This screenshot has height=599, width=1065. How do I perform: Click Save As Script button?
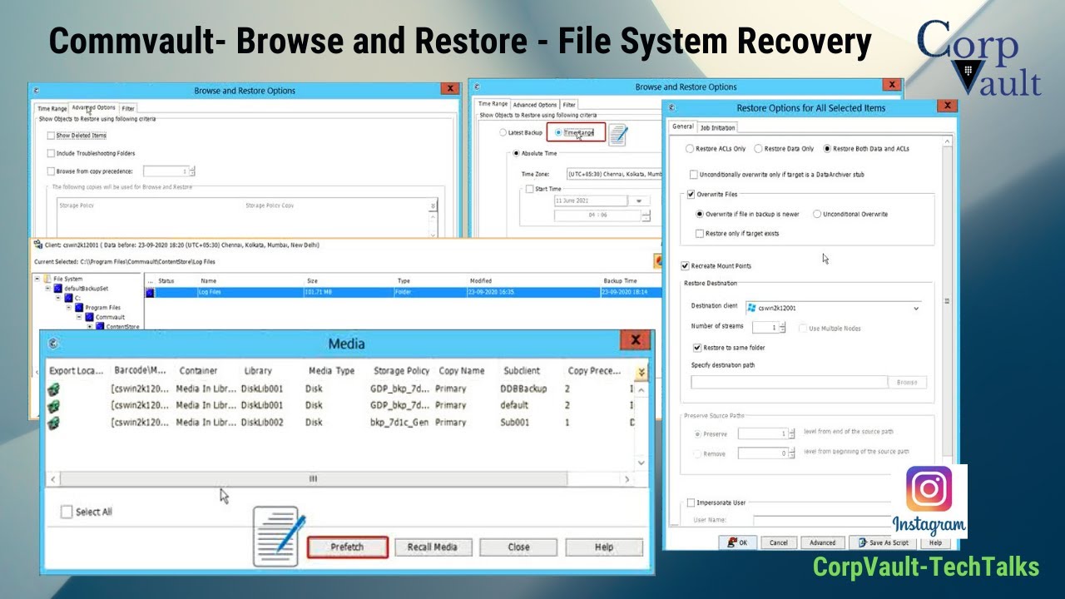pyautogui.click(x=884, y=542)
